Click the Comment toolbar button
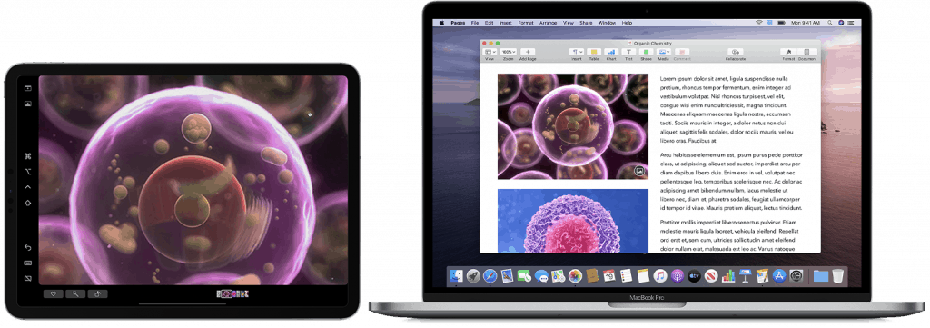The image size is (930, 328). coord(682,52)
